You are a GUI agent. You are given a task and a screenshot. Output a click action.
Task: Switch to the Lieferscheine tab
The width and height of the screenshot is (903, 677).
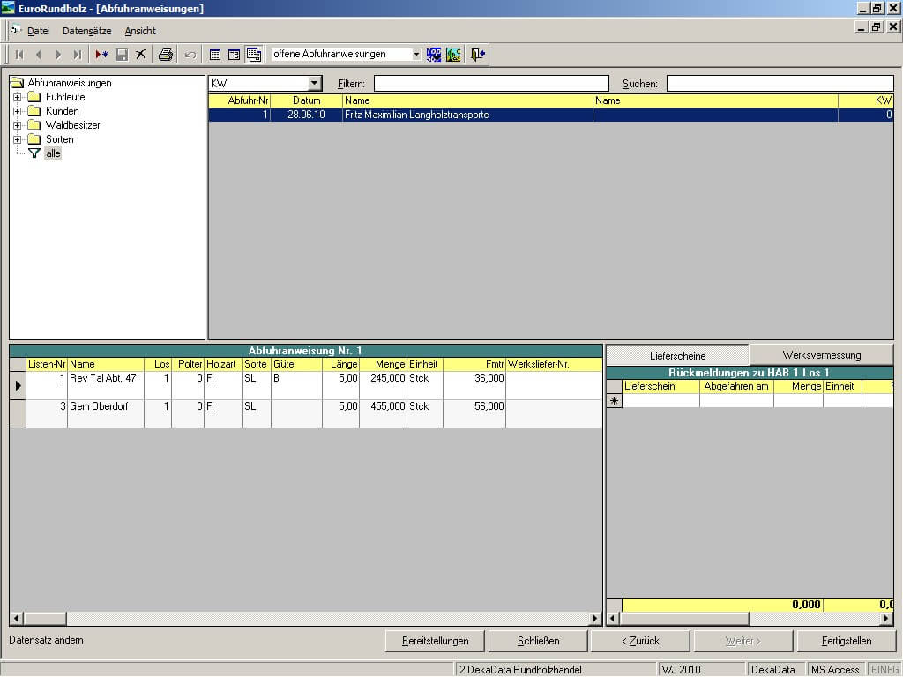678,356
